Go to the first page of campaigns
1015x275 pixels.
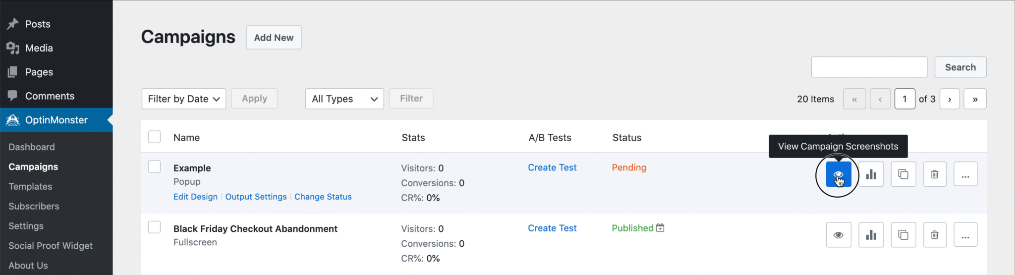[854, 99]
